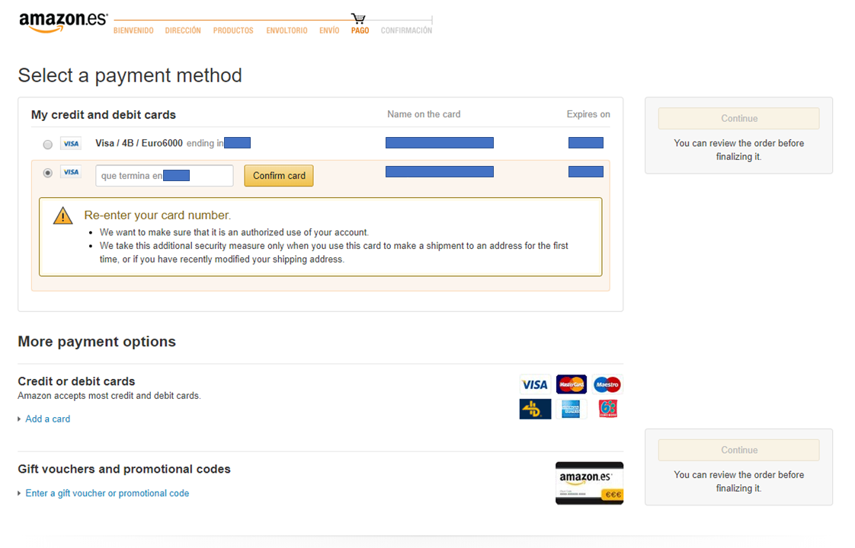Click the 'My credit and debit cards' heading
The image size is (855, 548).
[x=104, y=115]
